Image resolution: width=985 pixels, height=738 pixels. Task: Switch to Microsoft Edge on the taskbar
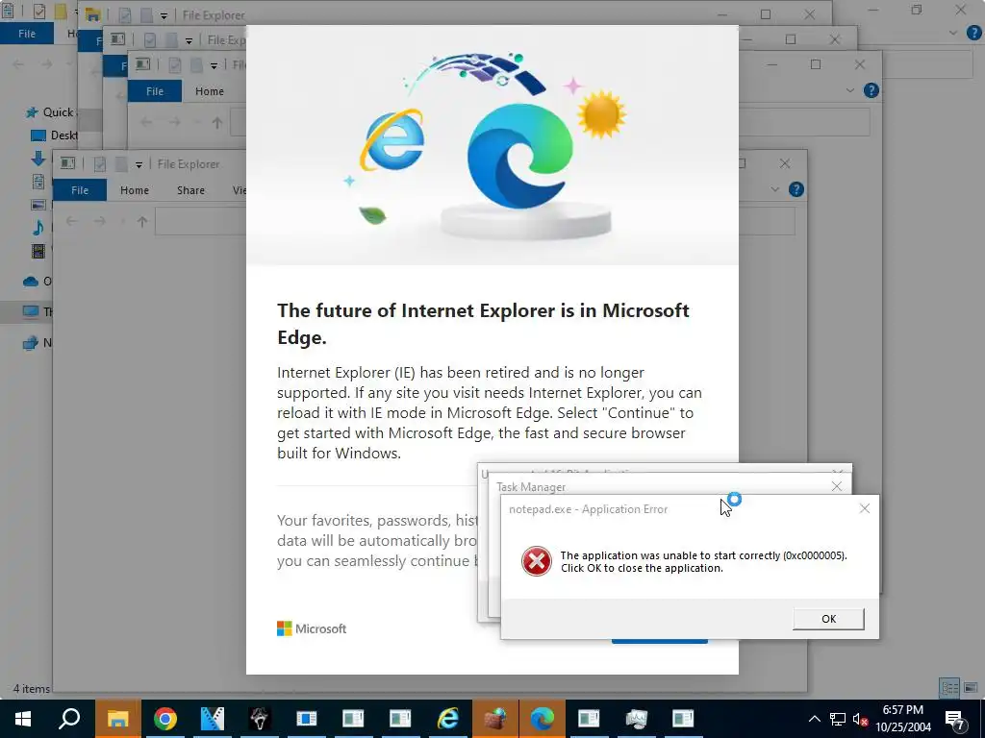coord(543,719)
